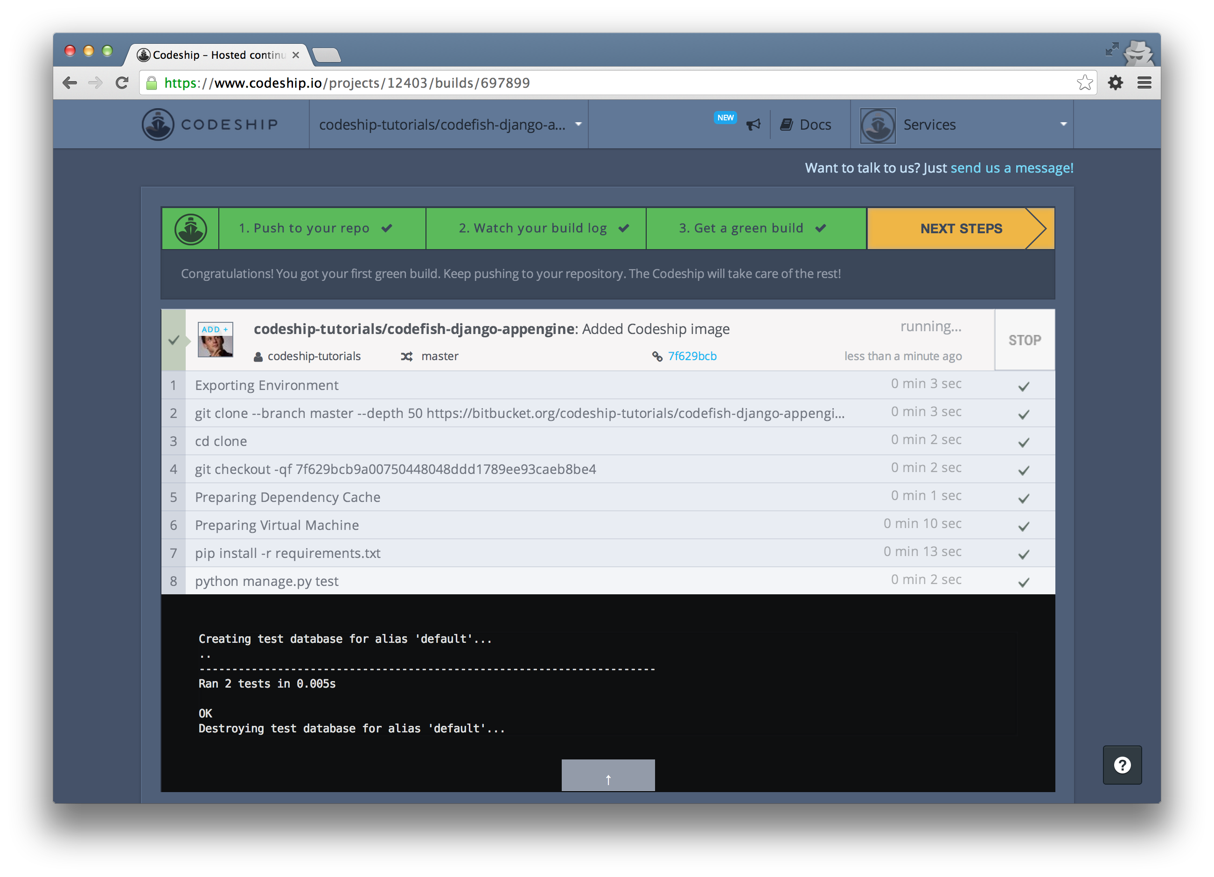Click the browser reload icon

click(122, 83)
